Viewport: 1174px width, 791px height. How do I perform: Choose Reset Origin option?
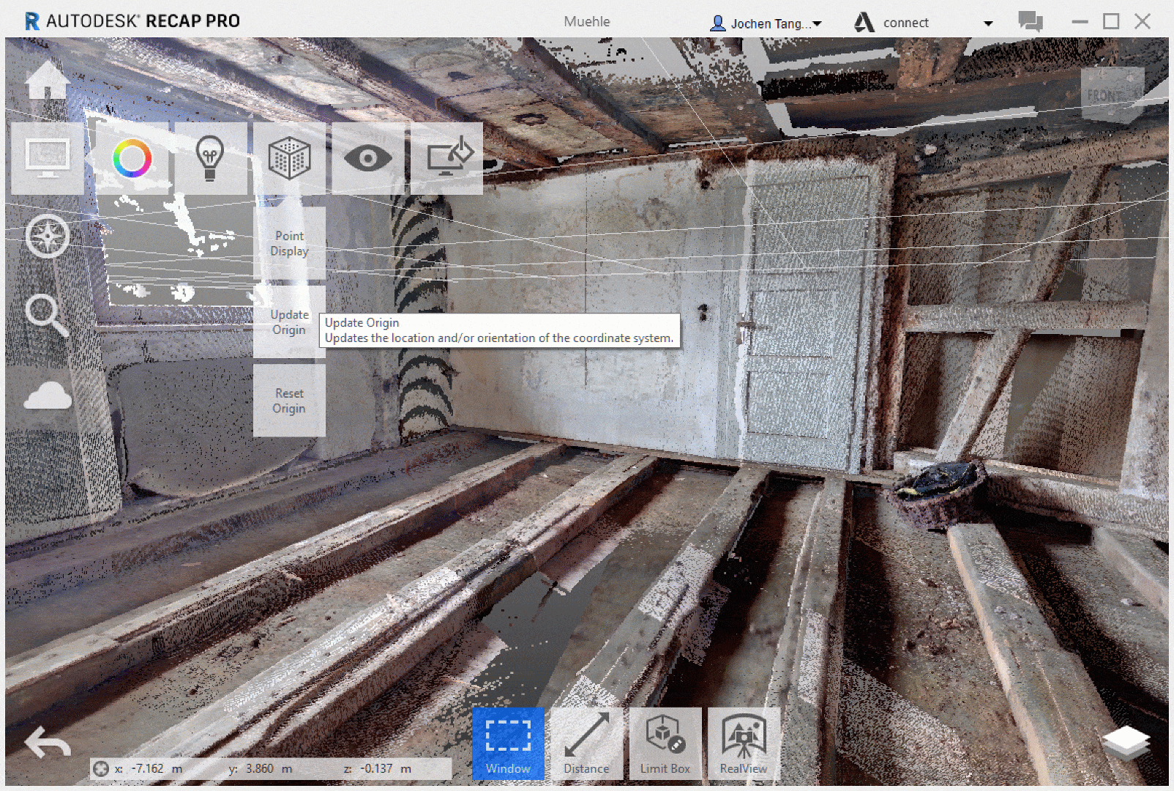[x=290, y=401]
